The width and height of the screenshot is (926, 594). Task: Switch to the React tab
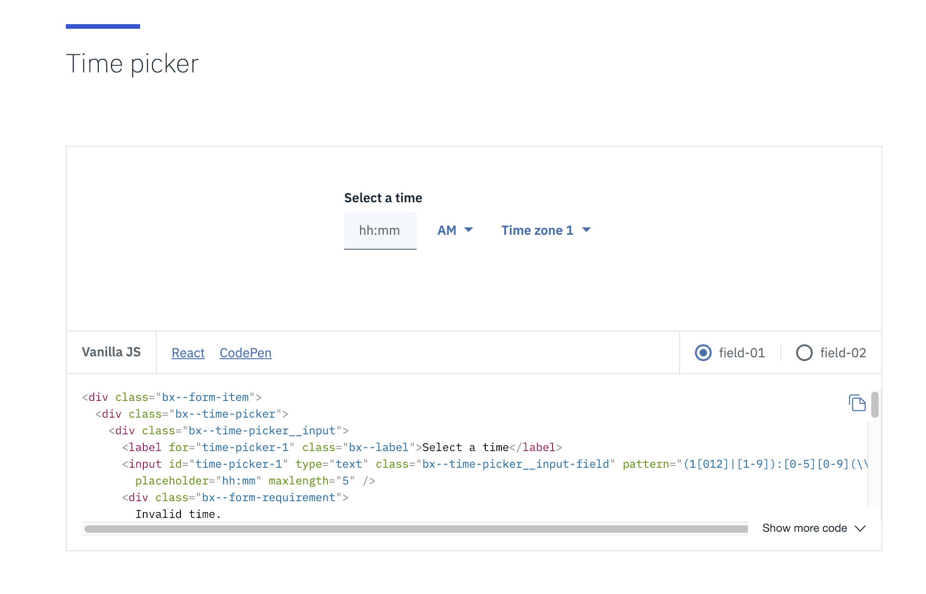(188, 353)
